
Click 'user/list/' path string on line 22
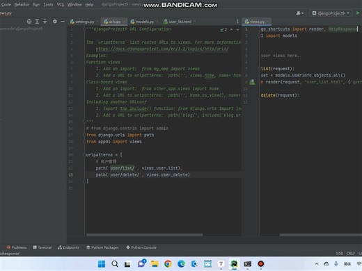[123, 168]
